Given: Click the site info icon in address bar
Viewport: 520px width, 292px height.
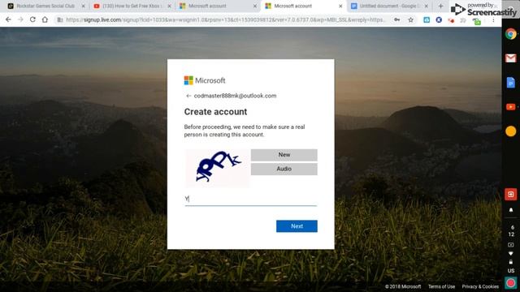Looking at the screenshot, I should (60, 19).
